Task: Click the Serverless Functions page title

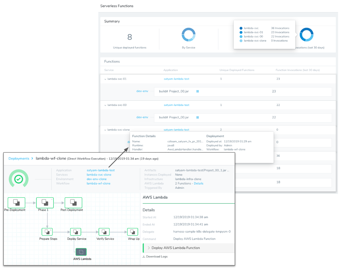Action: (x=117, y=6)
